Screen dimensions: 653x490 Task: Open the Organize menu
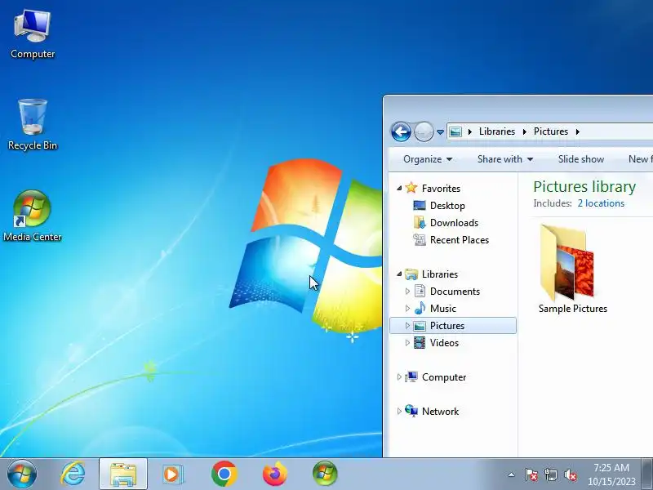coord(428,159)
